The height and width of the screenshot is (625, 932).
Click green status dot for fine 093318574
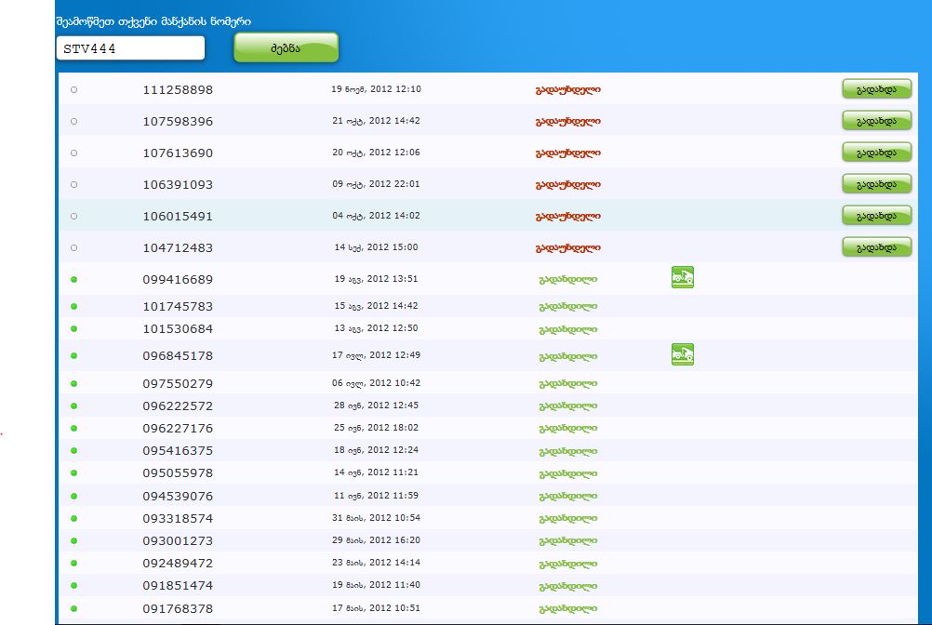[x=73, y=518]
